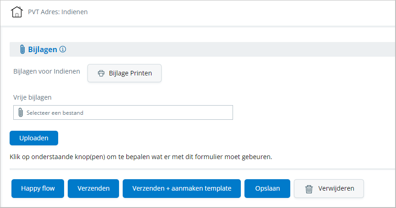Click the paperclip icon beside the Bijlagen heading

22,49
